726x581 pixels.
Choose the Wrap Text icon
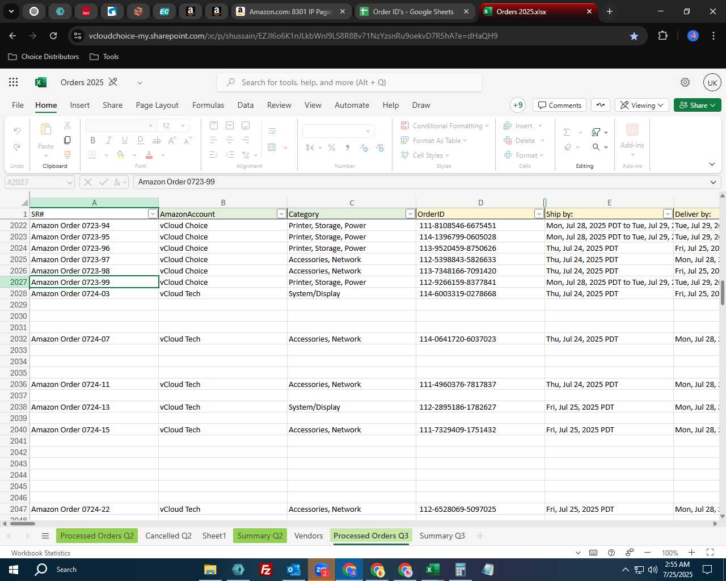272,131
